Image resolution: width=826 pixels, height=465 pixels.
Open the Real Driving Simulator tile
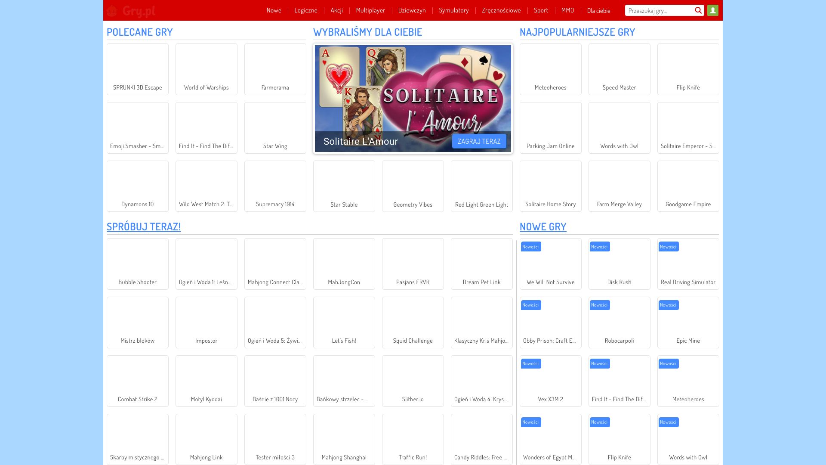688,264
